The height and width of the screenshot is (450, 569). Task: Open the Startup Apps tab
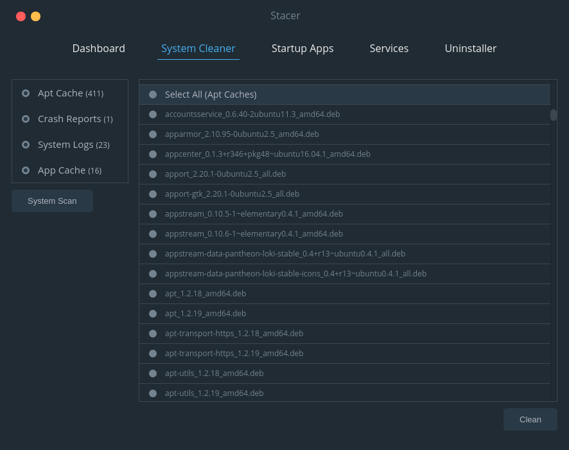[302, 48]
